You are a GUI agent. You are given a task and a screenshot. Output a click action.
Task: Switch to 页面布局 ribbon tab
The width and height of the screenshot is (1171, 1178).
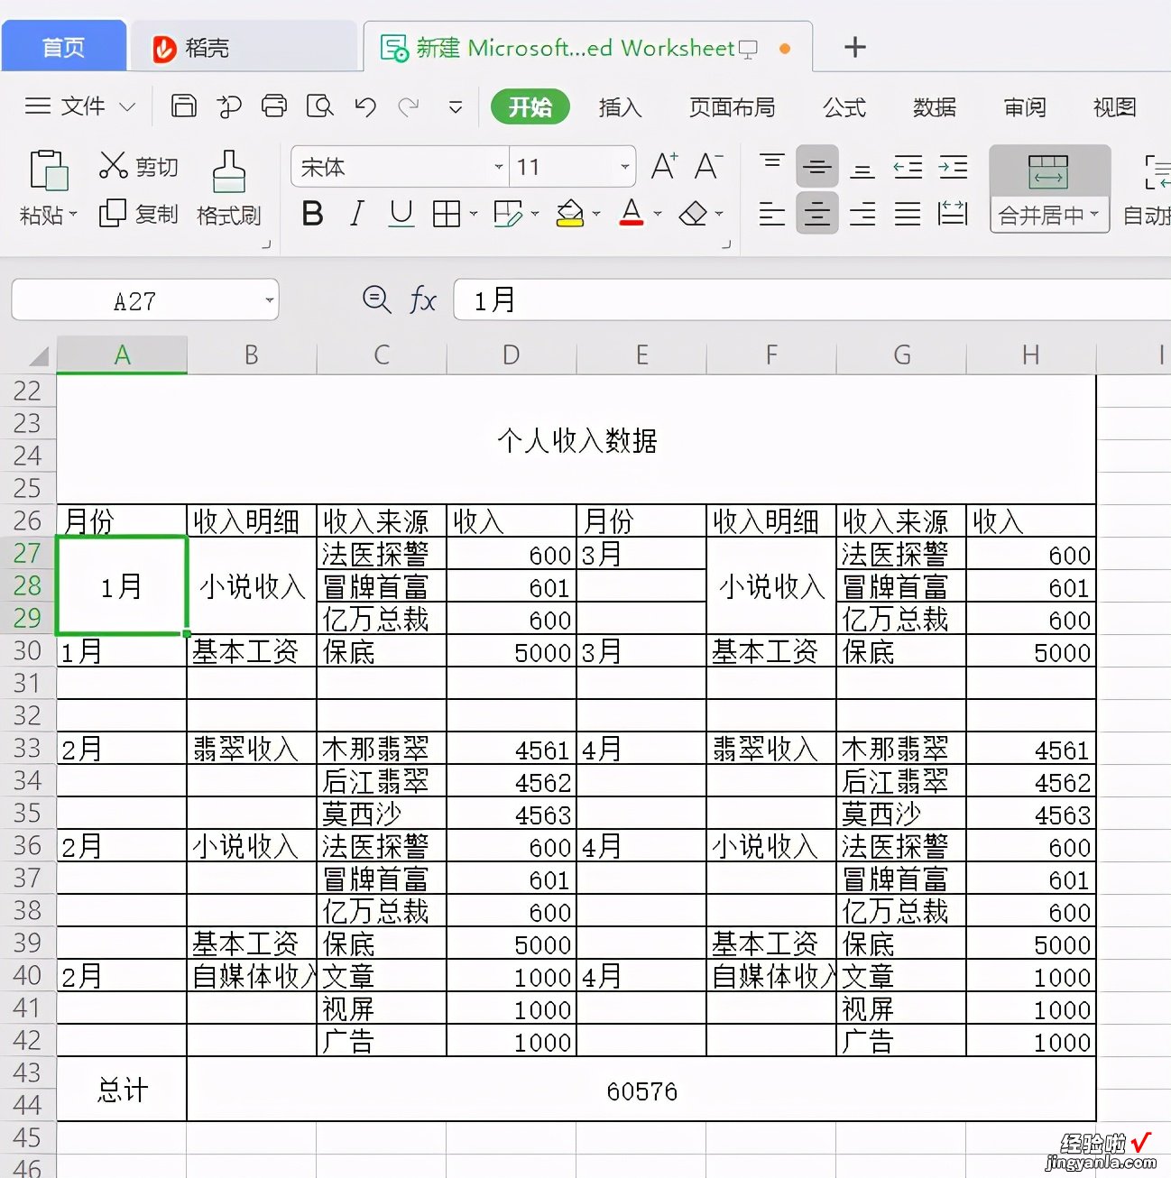(x=732, y=107)
